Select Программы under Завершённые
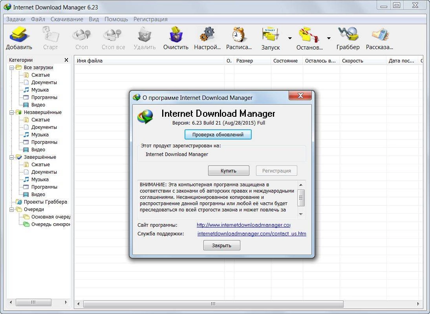Image resolution: width=430 pixels, height=314 pixels. click(44, 187)
